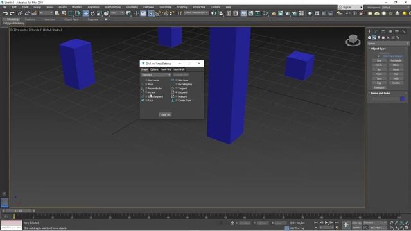This screenshot has width=411, height=231.
Task: Open the Create tab of the command panel
Action: coord(370,31)
